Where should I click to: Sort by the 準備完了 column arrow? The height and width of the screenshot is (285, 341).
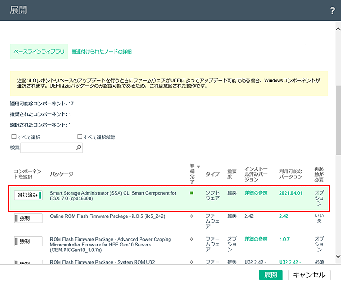(198, 167)
